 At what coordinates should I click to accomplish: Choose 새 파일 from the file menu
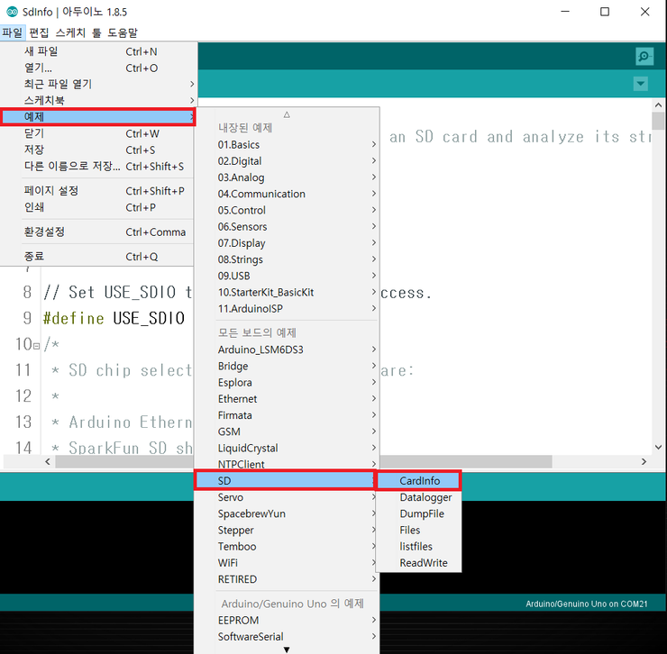point(98,51)
